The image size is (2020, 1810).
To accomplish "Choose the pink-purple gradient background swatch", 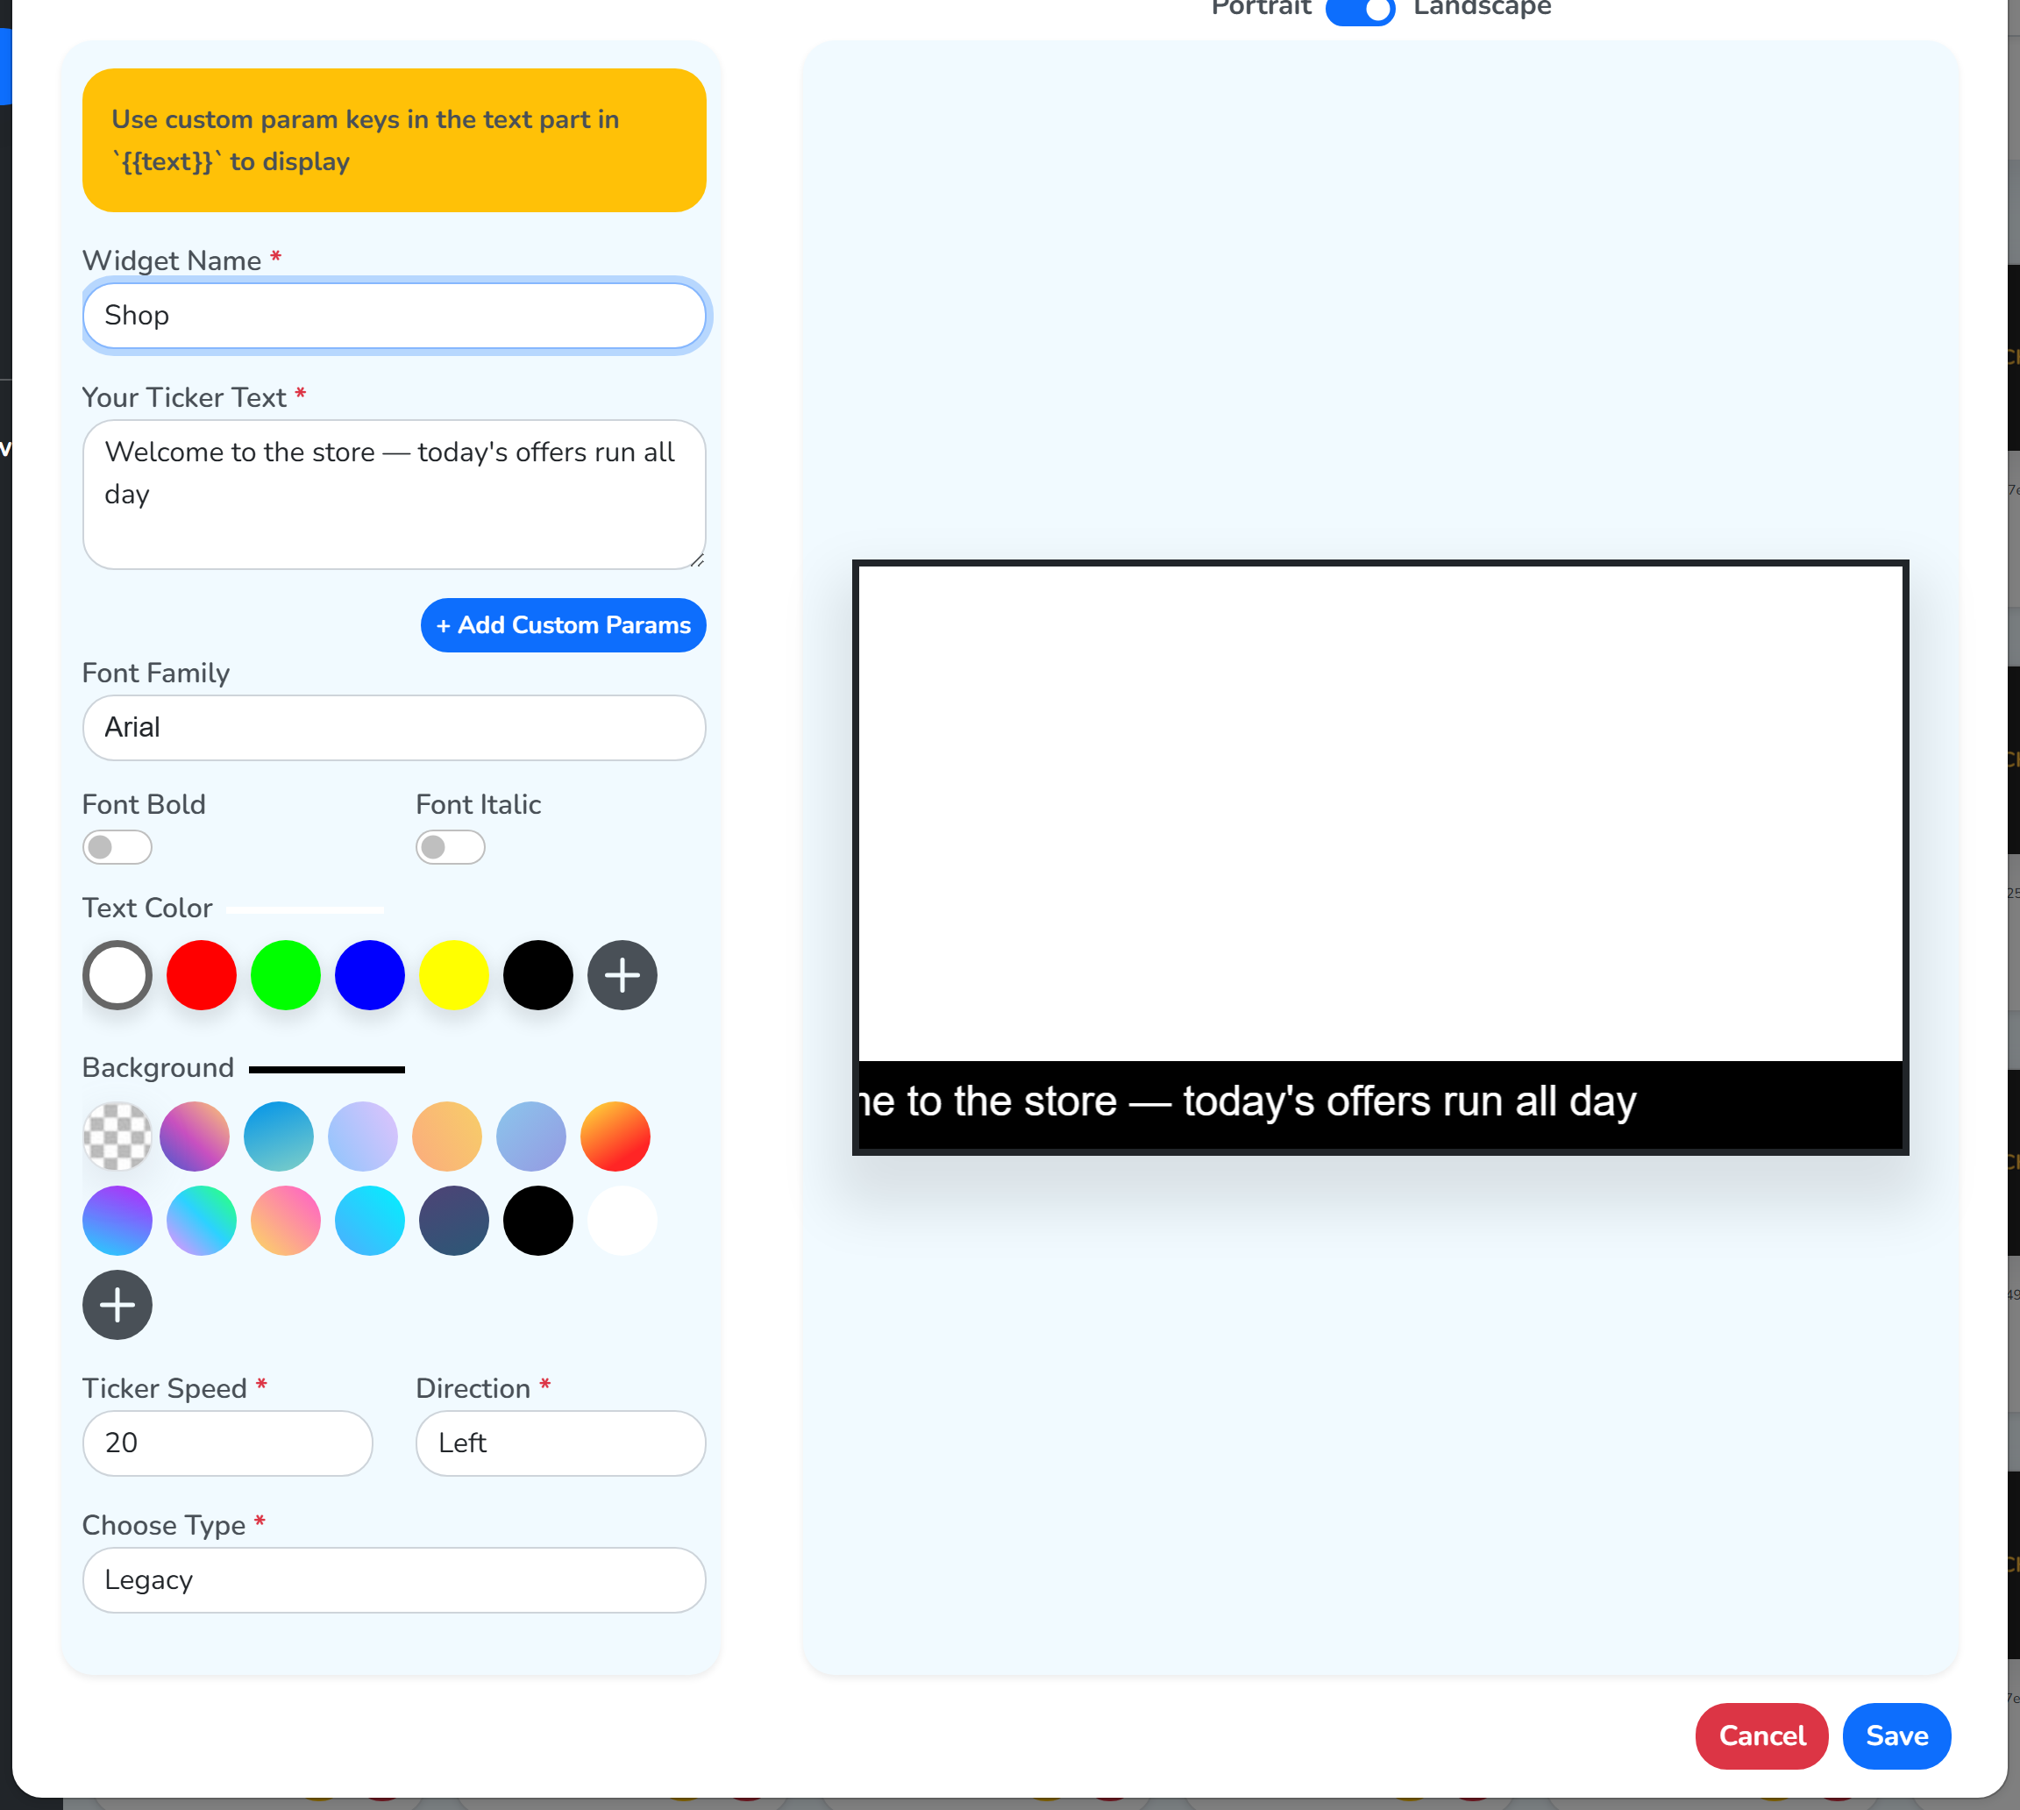I will (195, 1137).
